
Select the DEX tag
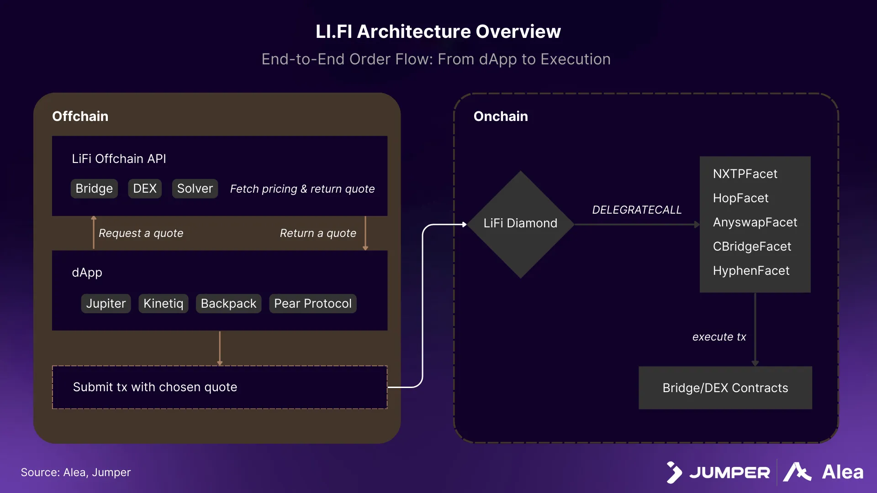pos(145,189)
